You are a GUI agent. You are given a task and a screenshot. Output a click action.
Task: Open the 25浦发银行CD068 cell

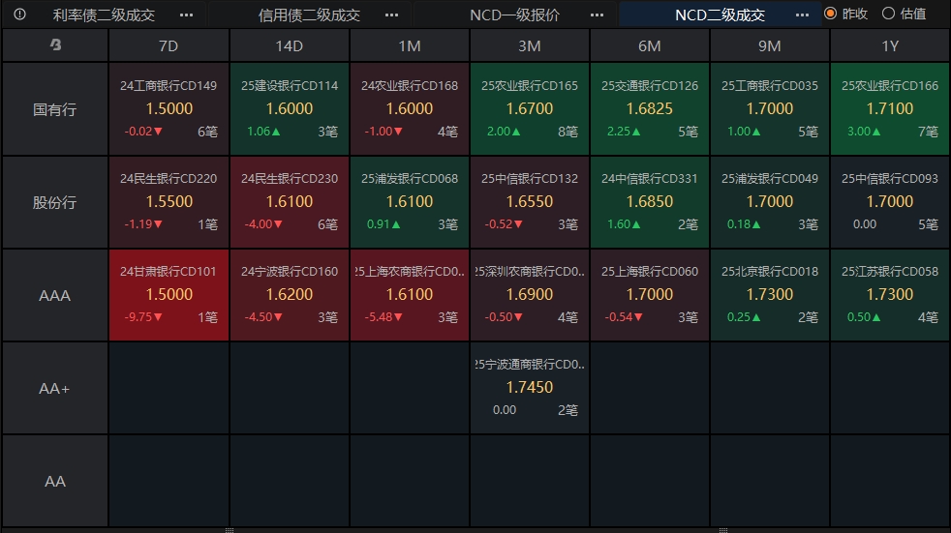(x=410, y=202)
